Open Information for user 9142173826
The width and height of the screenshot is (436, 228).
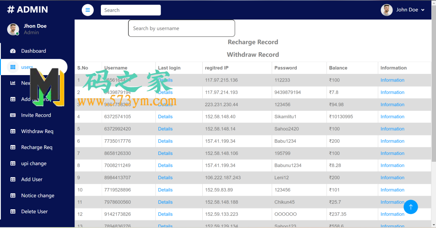coord(392,214)
